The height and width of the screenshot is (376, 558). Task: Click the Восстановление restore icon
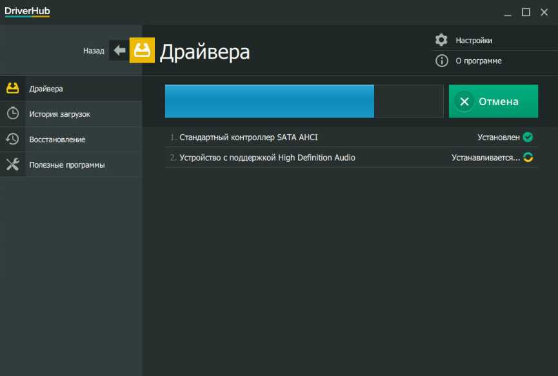click(x=12, y=139)
